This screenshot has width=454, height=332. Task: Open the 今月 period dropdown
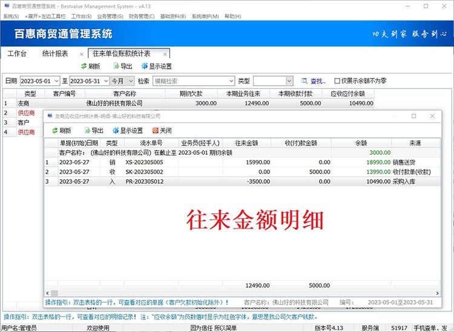[130, 81]
